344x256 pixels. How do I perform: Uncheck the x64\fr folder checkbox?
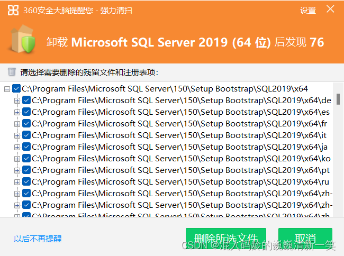(x=26, y=123)
